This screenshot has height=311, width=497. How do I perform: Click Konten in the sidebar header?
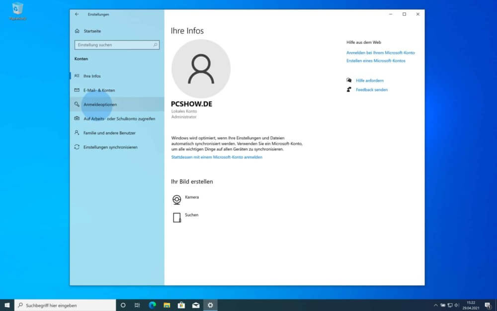coord(82,59)
